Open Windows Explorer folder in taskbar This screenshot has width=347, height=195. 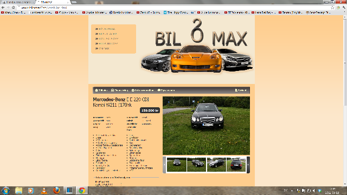coord(19,190)
